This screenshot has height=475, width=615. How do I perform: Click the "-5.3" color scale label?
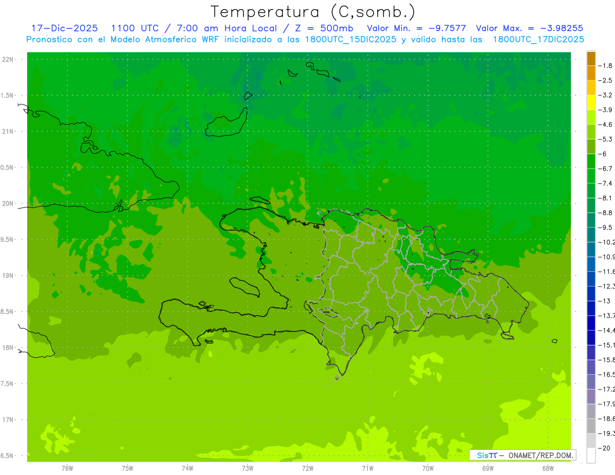click(606, 139)
